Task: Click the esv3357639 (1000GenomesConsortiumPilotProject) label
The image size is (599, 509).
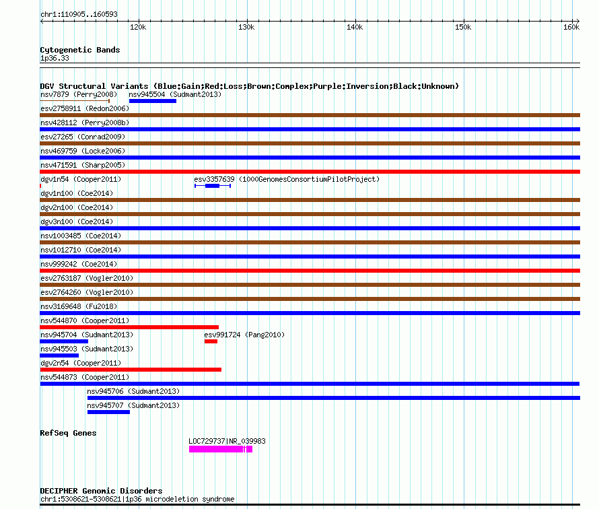Action: tap(287, 179)
